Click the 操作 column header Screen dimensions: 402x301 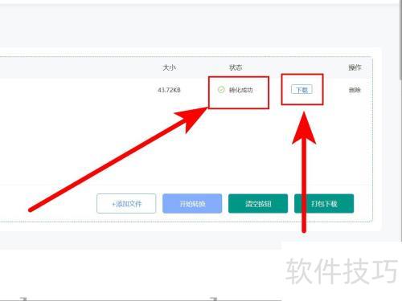pos(355,67)
